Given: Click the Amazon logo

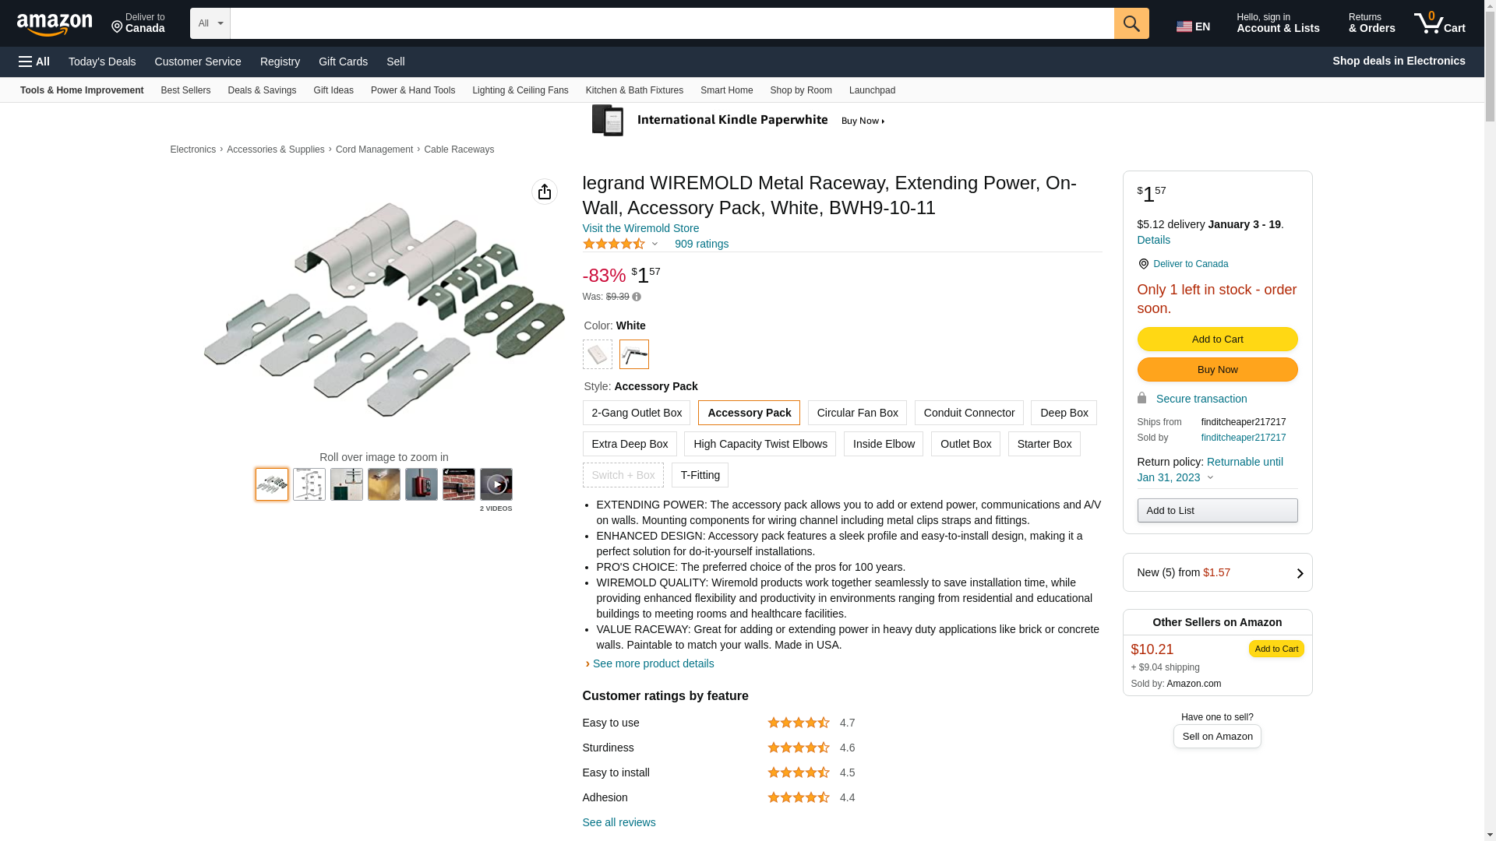Looking at the screenshot, I should coord(55,25).
